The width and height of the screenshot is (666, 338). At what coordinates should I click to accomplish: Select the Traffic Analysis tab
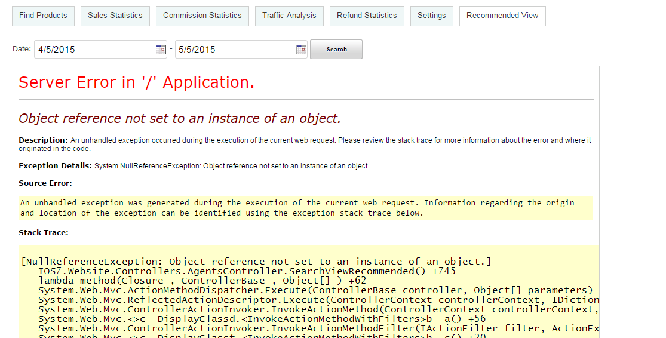289,16
